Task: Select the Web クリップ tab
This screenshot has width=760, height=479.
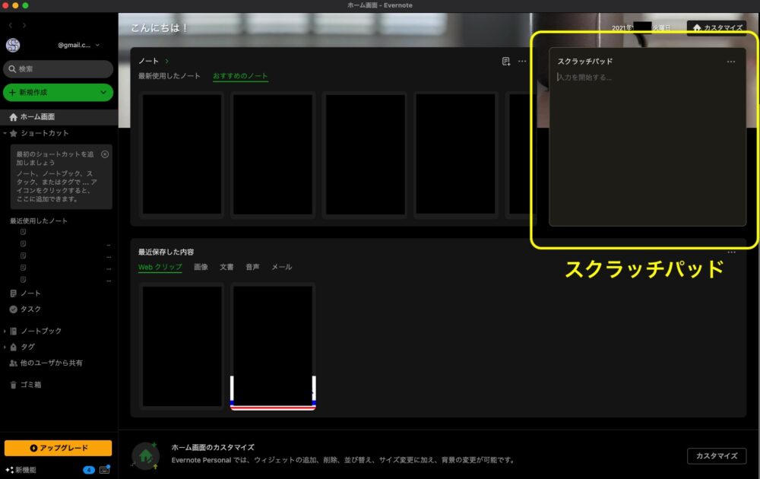Action: point(160,267)
